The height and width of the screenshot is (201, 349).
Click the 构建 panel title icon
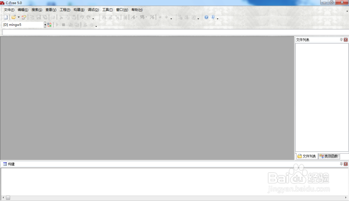pyautogui.click(x=5, y=164)
